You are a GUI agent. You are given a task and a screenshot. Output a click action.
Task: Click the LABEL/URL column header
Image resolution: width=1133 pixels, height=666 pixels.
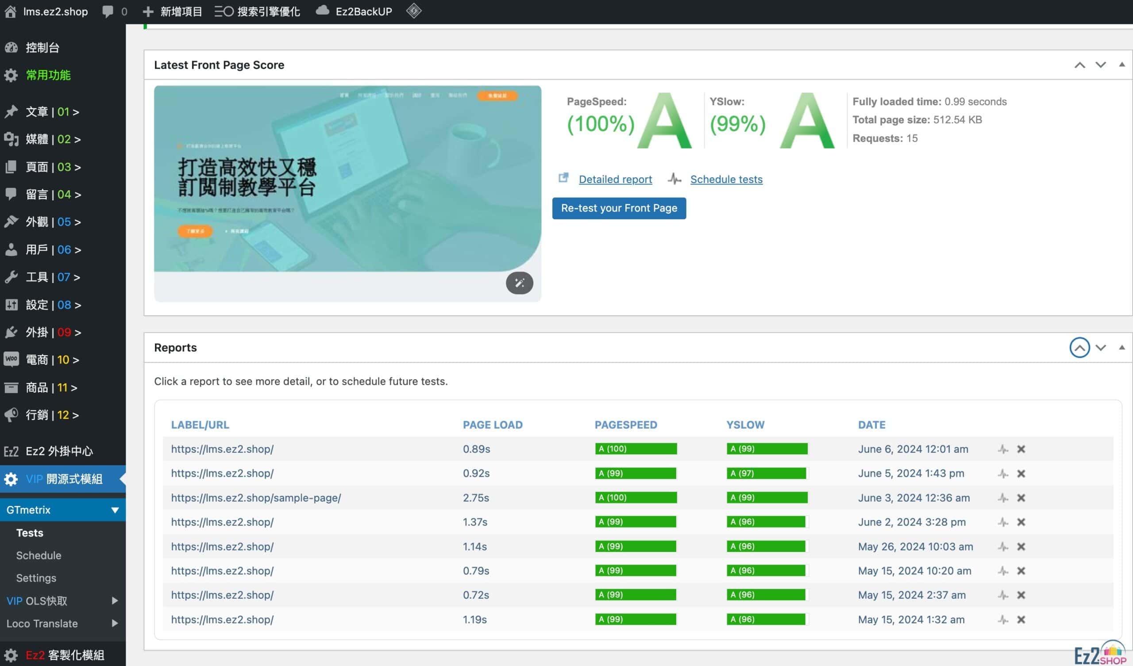[x=200, y=425]
